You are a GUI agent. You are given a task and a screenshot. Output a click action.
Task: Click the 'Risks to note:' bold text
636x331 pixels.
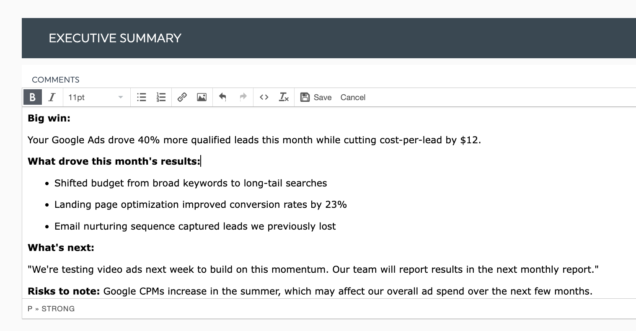coord(64,291)
